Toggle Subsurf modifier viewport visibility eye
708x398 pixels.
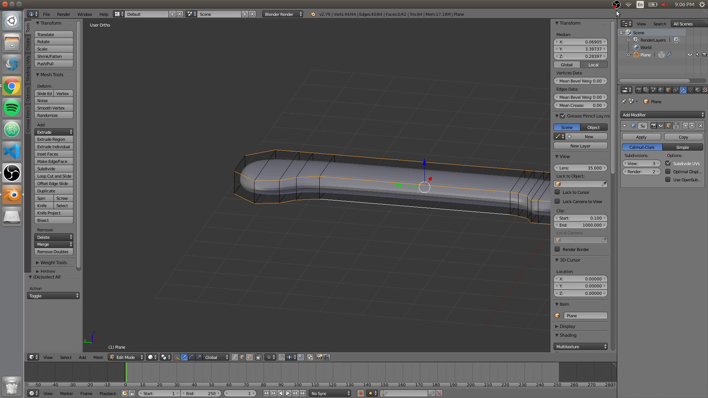661,126
